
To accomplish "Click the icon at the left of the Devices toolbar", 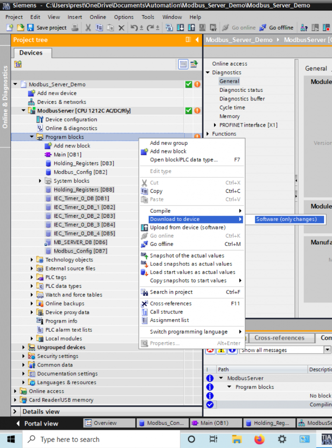I will (18, 64).
